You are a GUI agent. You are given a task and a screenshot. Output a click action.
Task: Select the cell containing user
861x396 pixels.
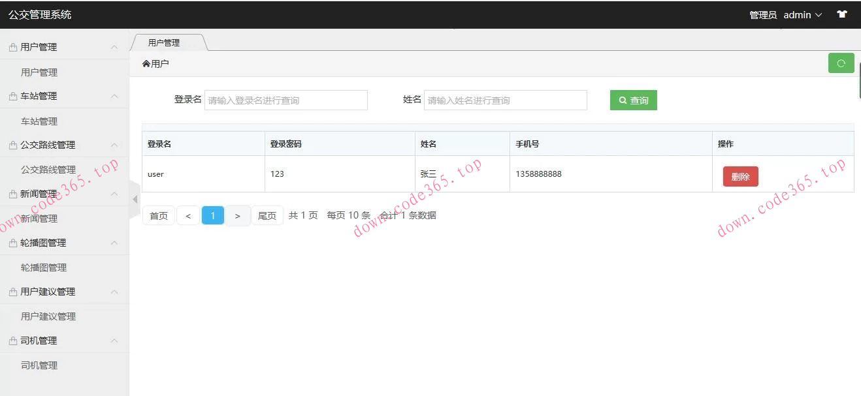(x=203, y=174)
